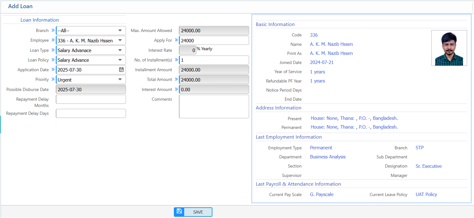Click the employee photo thumbnail

449,48
